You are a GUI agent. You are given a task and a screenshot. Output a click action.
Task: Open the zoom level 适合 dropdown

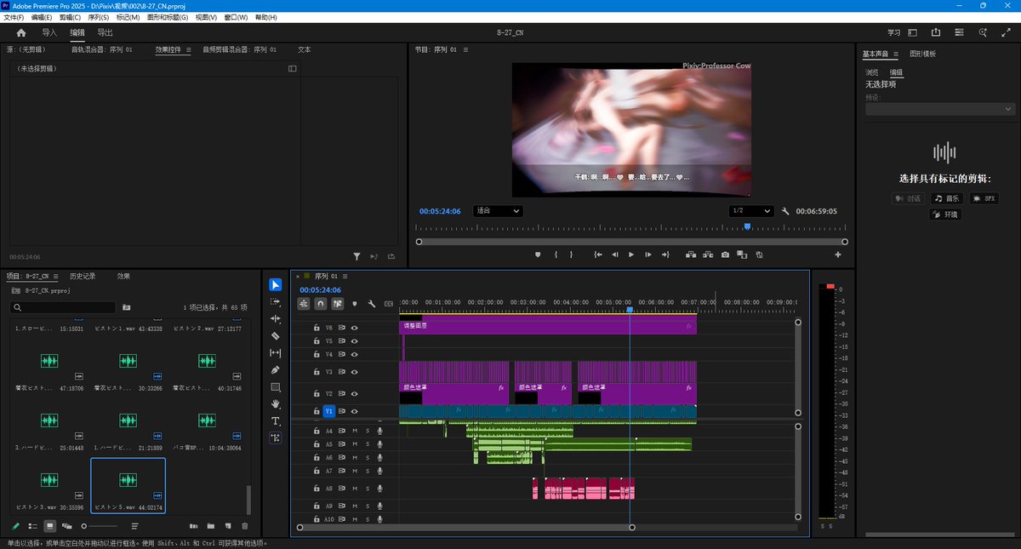click(498, 210)
